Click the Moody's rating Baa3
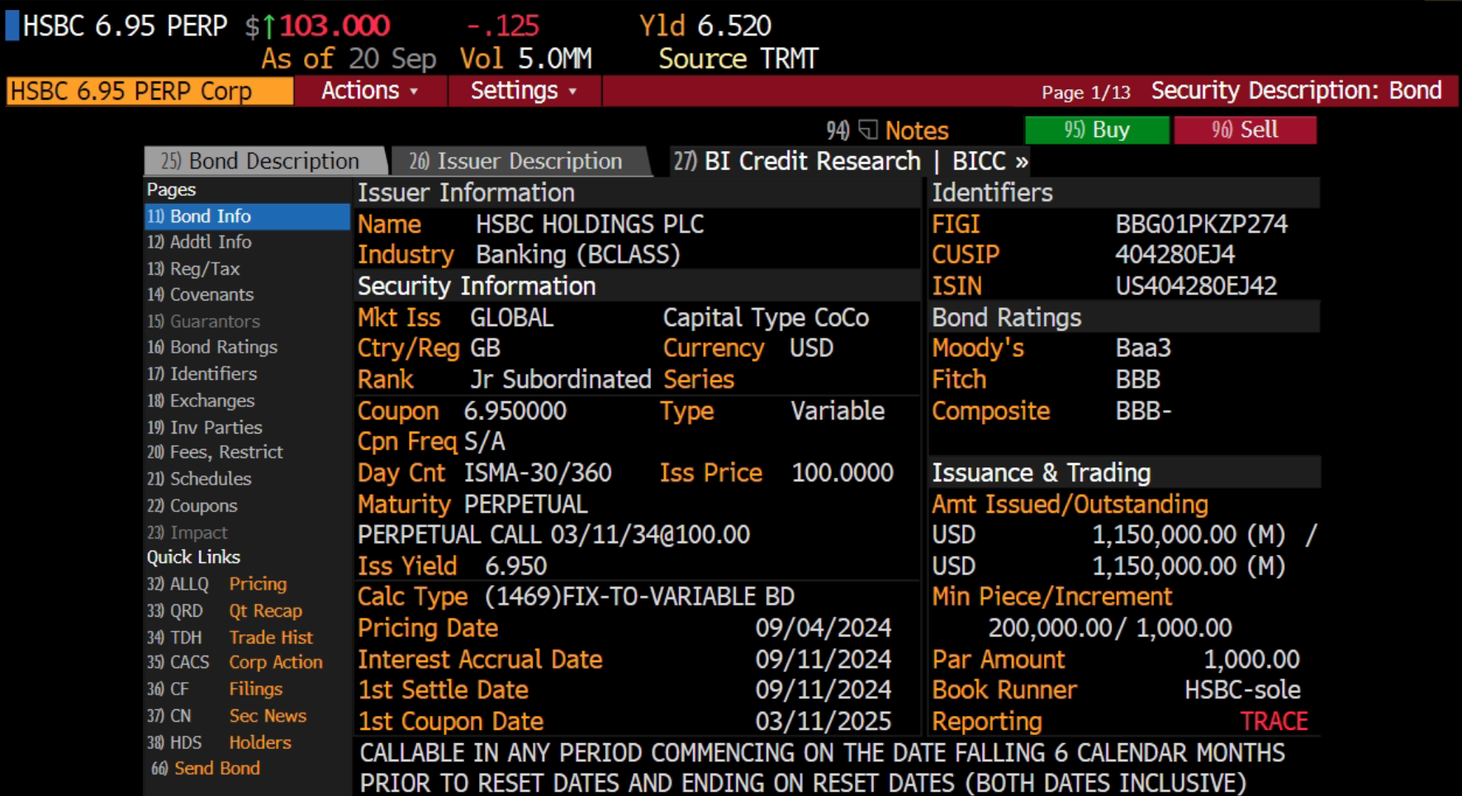Screen dimensions: 1462x796 1143,348
